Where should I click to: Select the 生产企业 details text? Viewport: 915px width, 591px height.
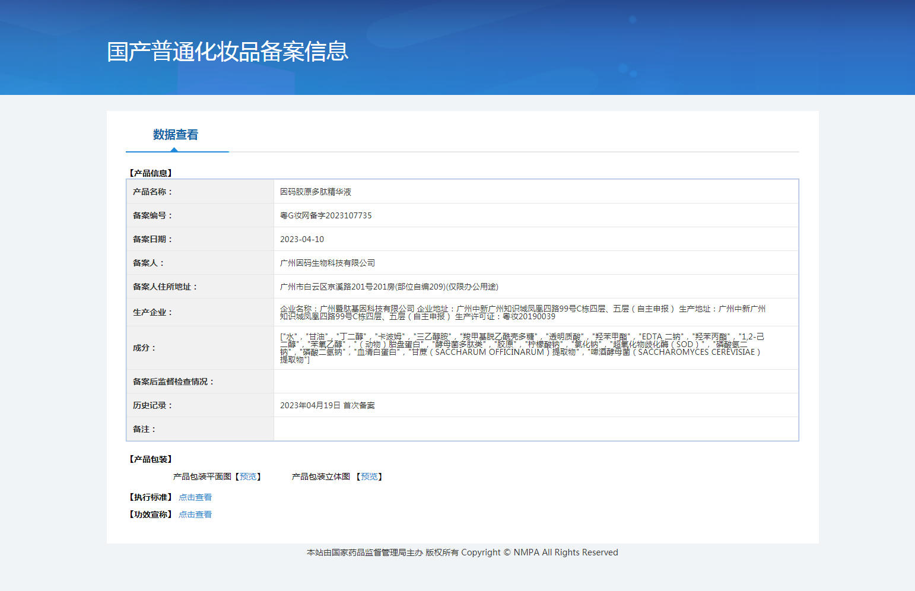point(523,312)
